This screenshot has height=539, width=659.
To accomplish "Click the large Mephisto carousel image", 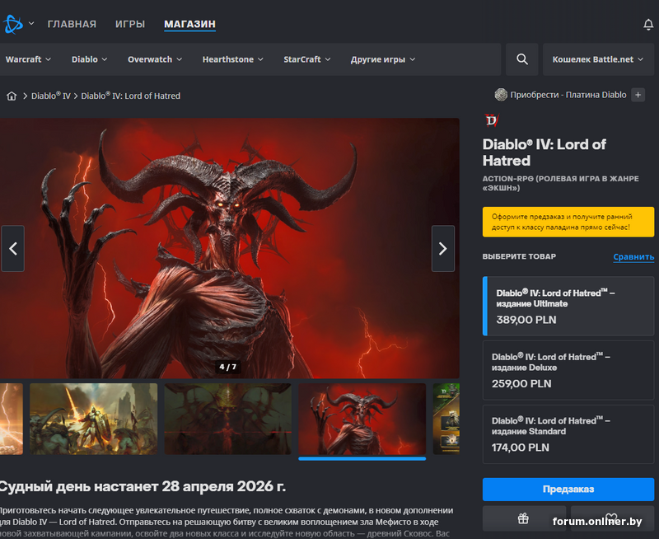I will coord(230,248).
